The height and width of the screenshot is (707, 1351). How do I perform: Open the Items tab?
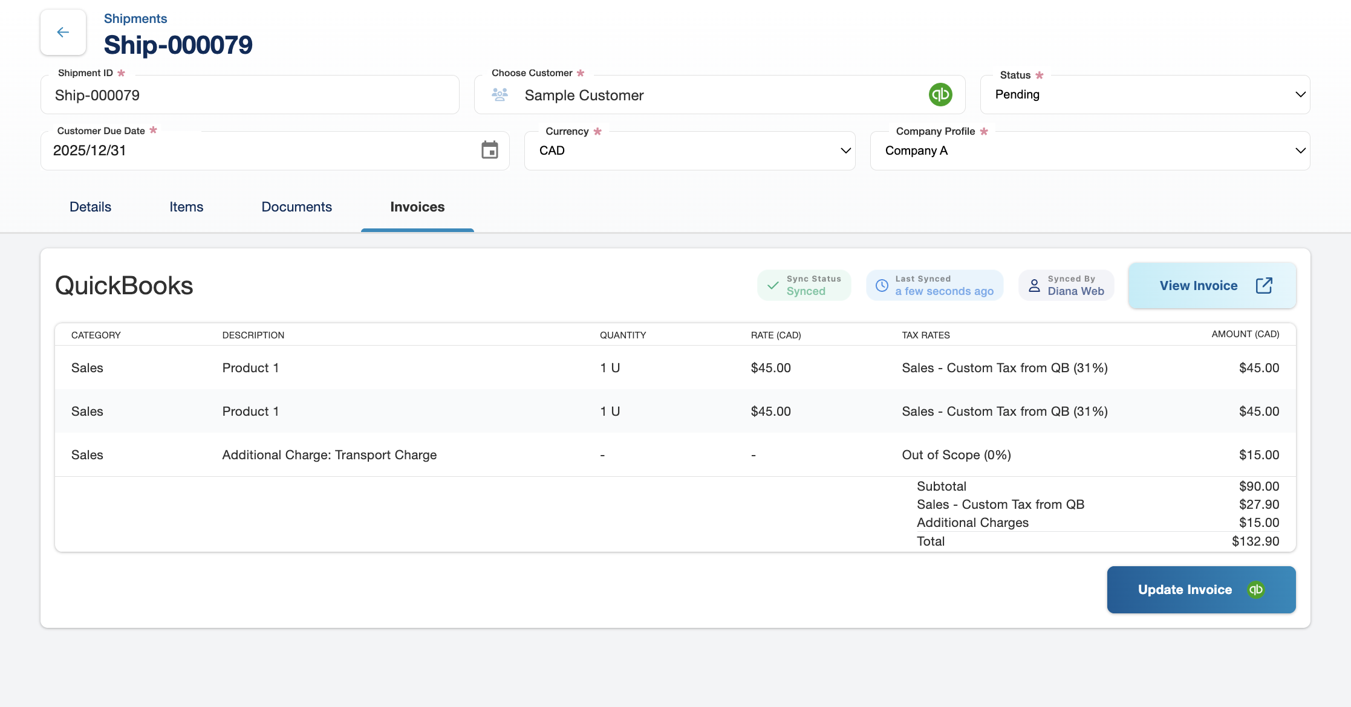(x=186, y=207)
